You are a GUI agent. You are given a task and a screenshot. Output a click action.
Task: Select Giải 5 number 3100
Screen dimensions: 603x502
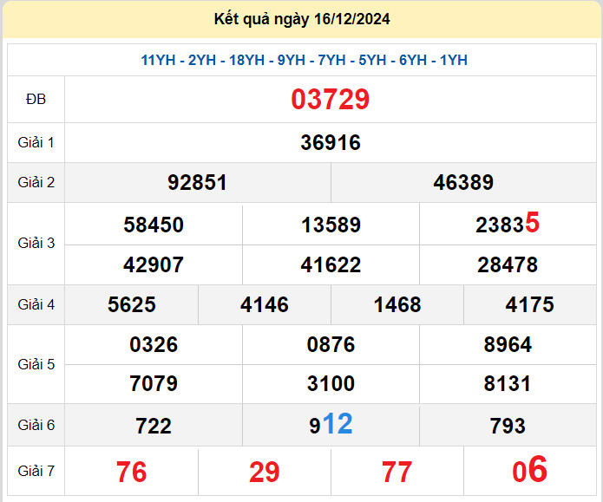(331, 383)
